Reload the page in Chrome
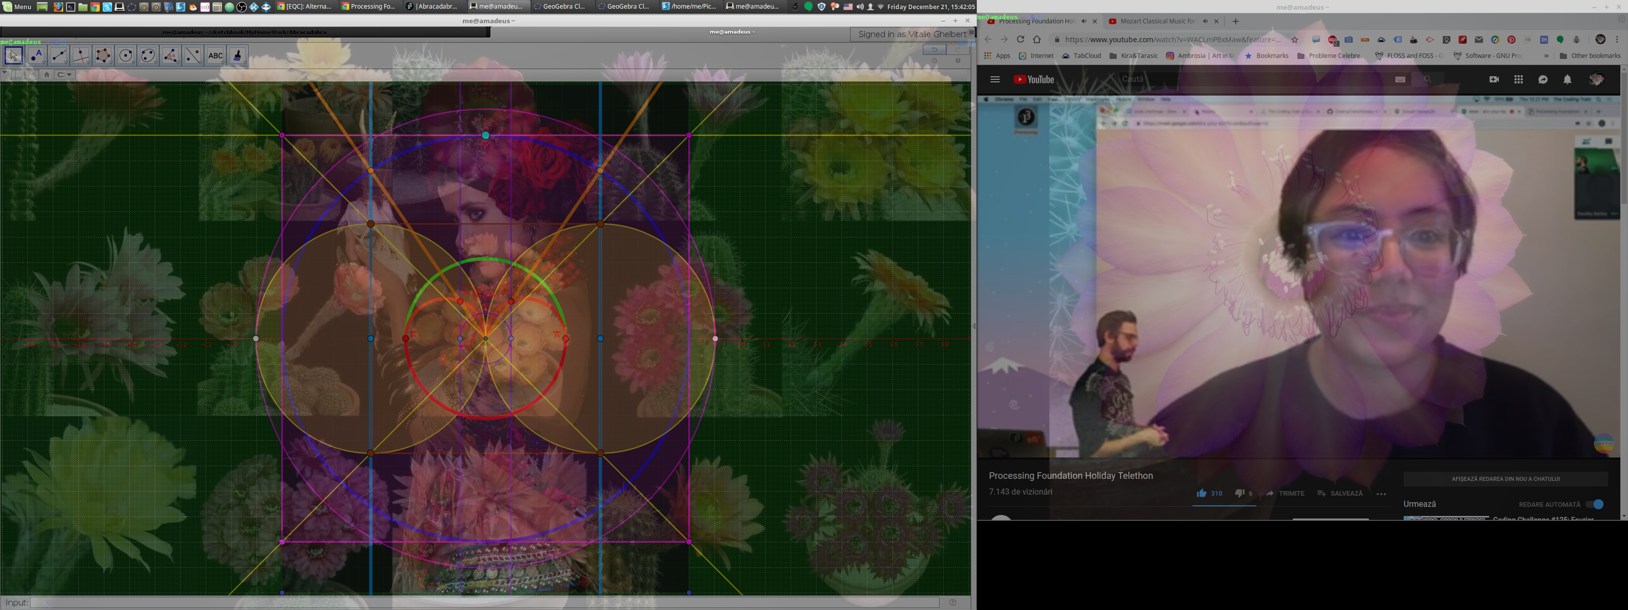This screenshot has width=1628, height=610. coord(1020,39)
